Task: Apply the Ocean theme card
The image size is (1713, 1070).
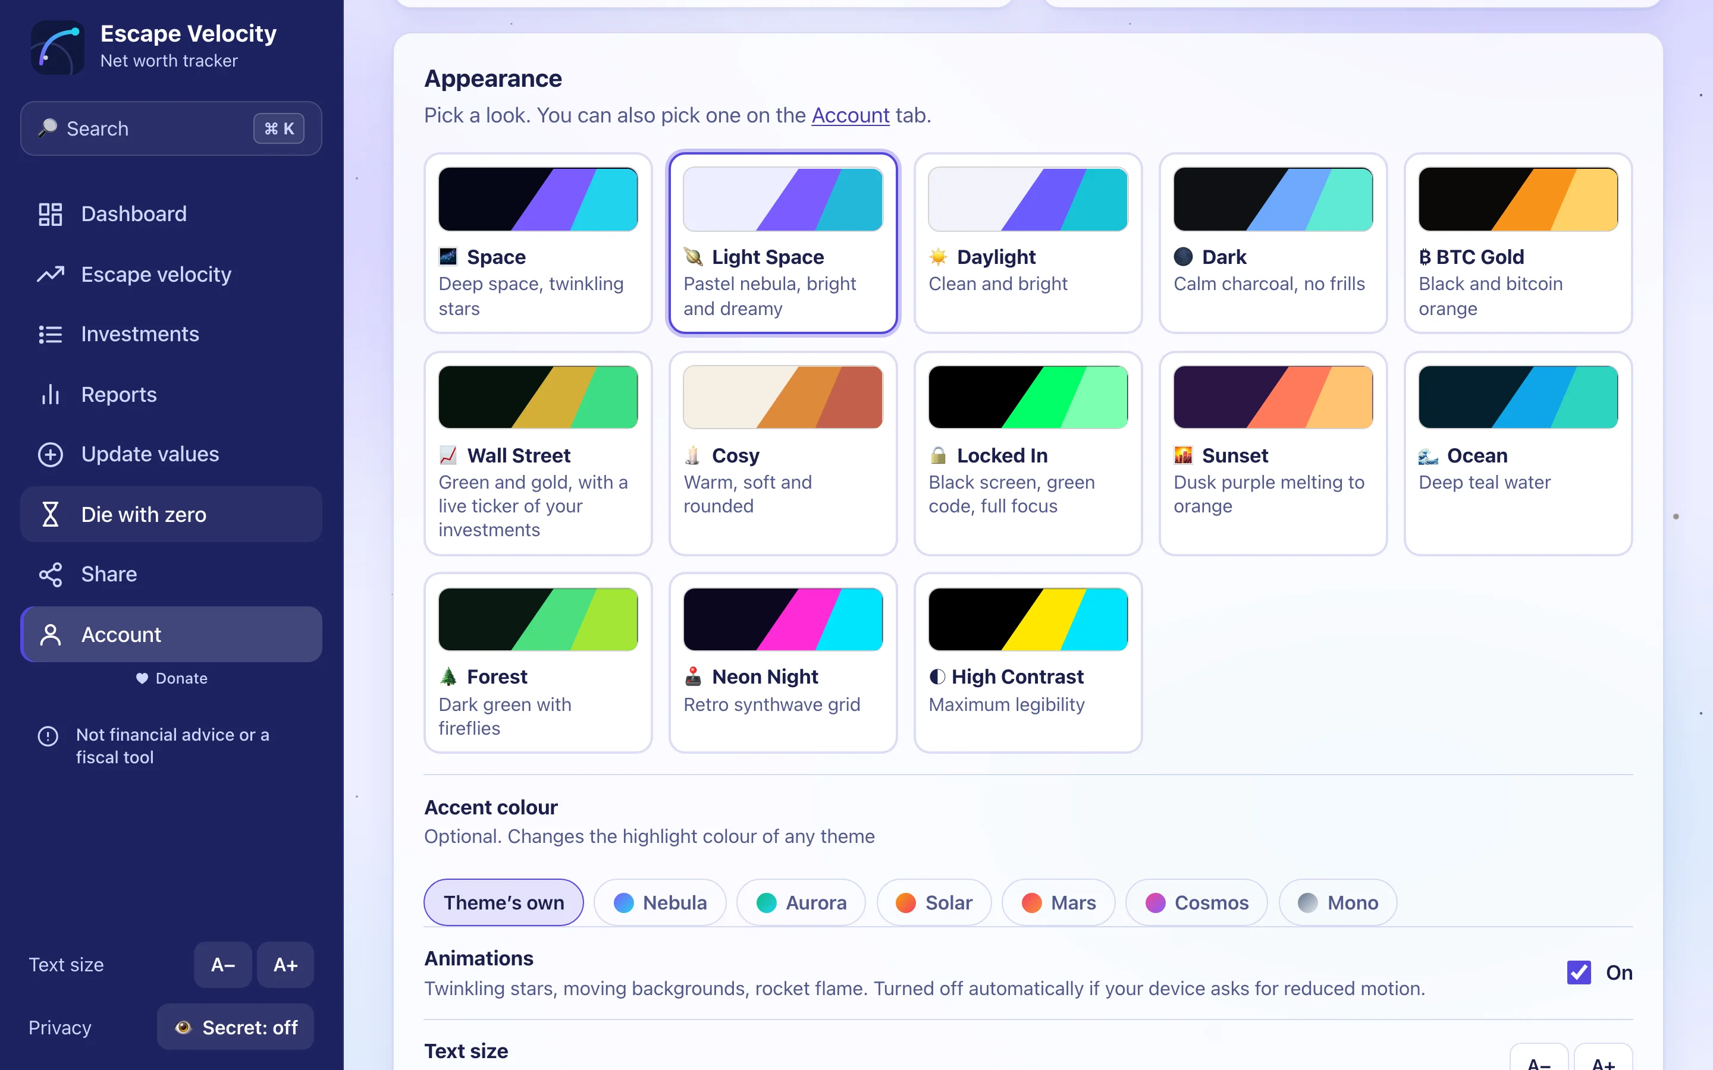Action: pyautogui.click(x=1519, y=454)
